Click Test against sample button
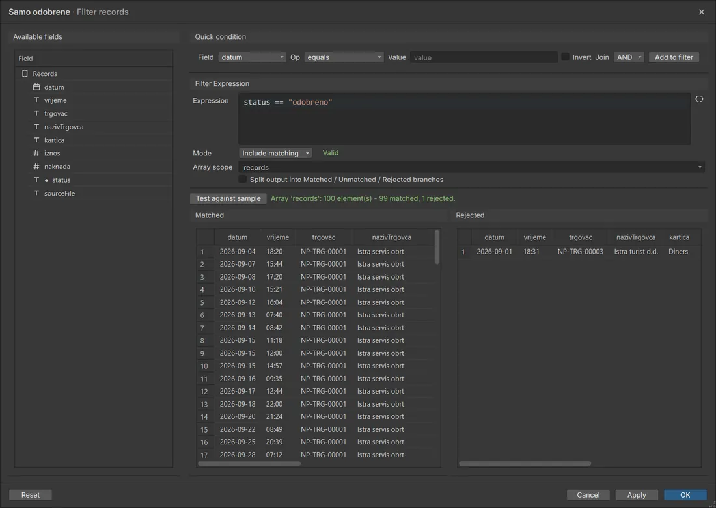The height and width of the screenshot is (508, 716). click(228, 198)
